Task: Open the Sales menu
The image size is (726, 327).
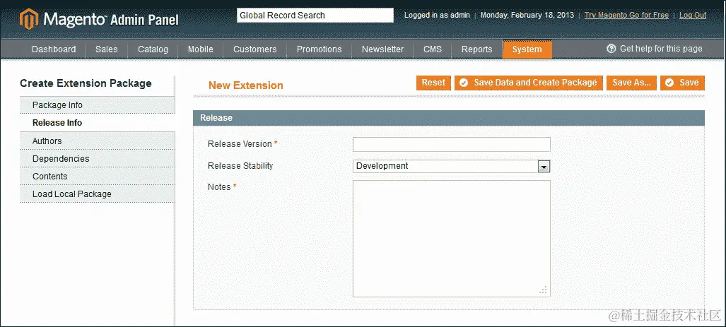Action: pyautogui.click(x=107, y=49)
